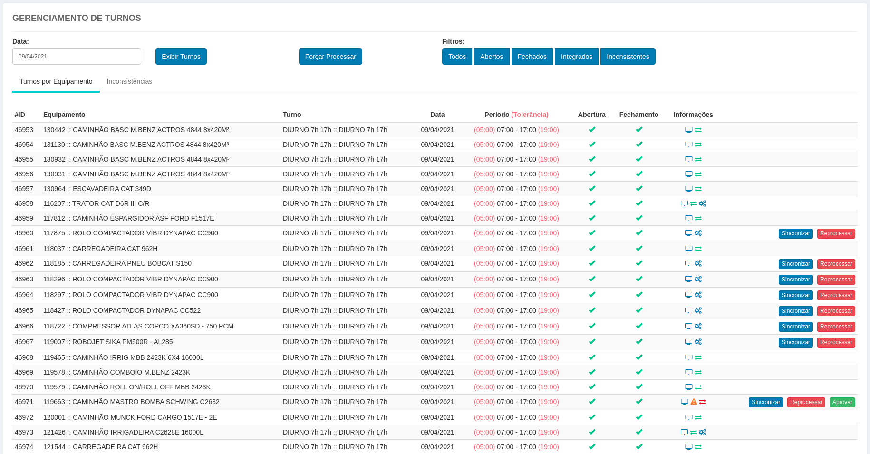
Task: Click the Fechamento checkmark for row 46961
Action: (639, 249)
